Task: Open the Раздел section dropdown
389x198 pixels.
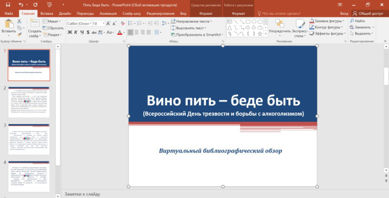Action: (52, 35)
